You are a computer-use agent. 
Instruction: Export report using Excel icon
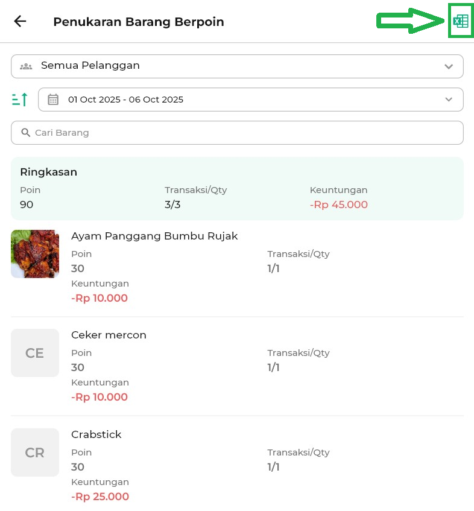click(x=461, y=22)
